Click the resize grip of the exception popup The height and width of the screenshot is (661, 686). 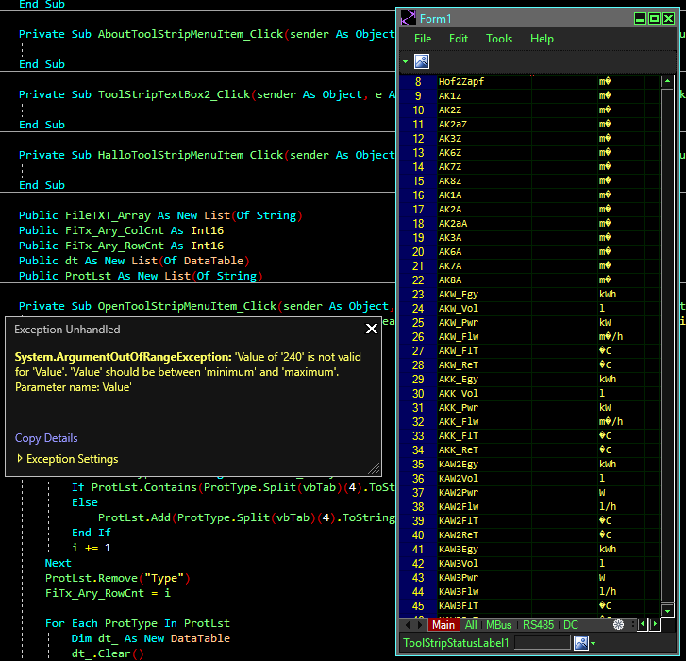[374, 468]
